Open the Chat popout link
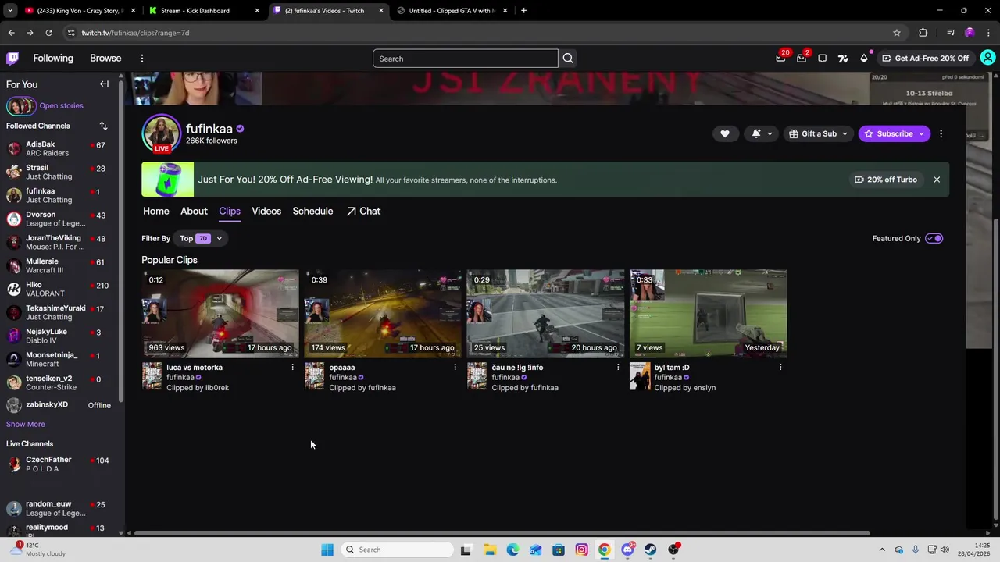Screen dimensions: 1000x562 363,211
